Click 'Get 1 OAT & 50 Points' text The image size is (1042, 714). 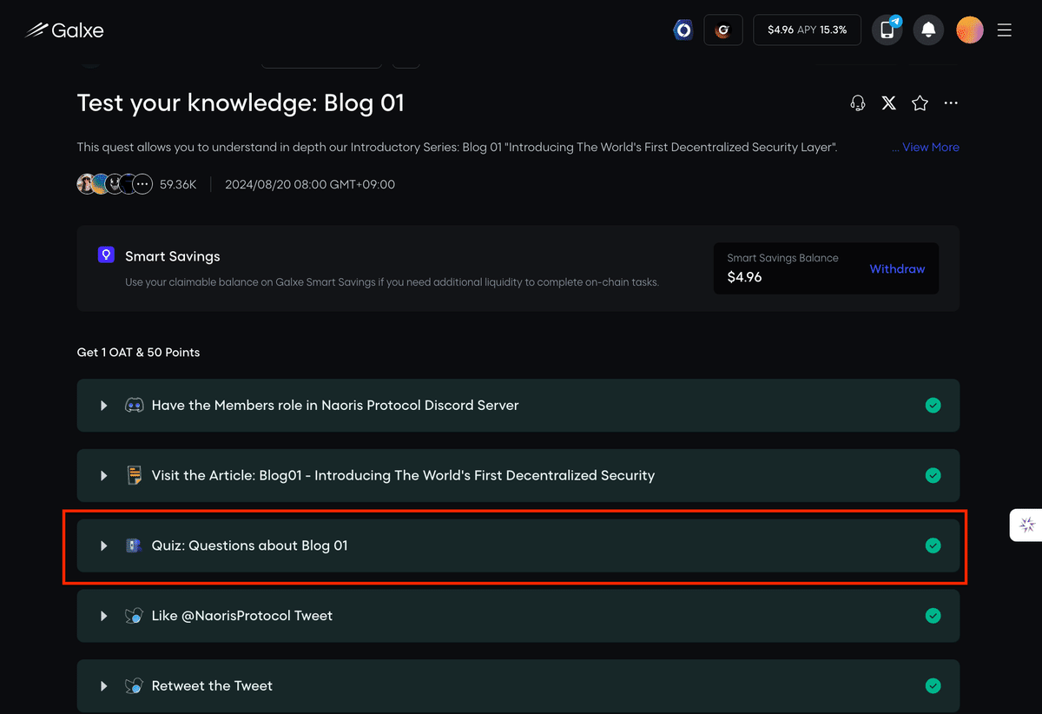coord(138,353)
